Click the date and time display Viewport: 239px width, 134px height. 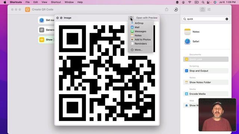pyautogui.click(x=227, y=2)
